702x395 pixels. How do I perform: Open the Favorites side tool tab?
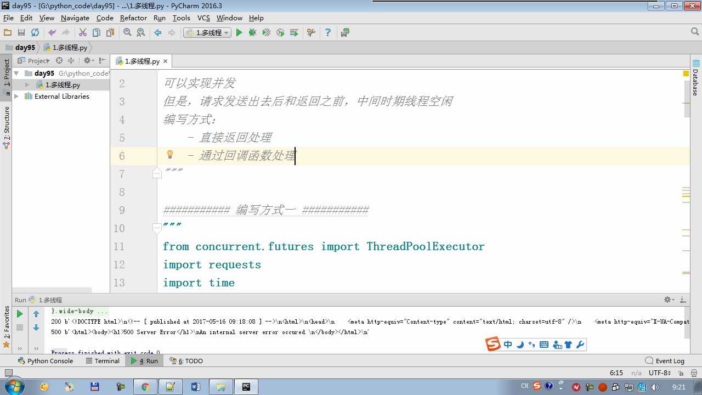7,326
